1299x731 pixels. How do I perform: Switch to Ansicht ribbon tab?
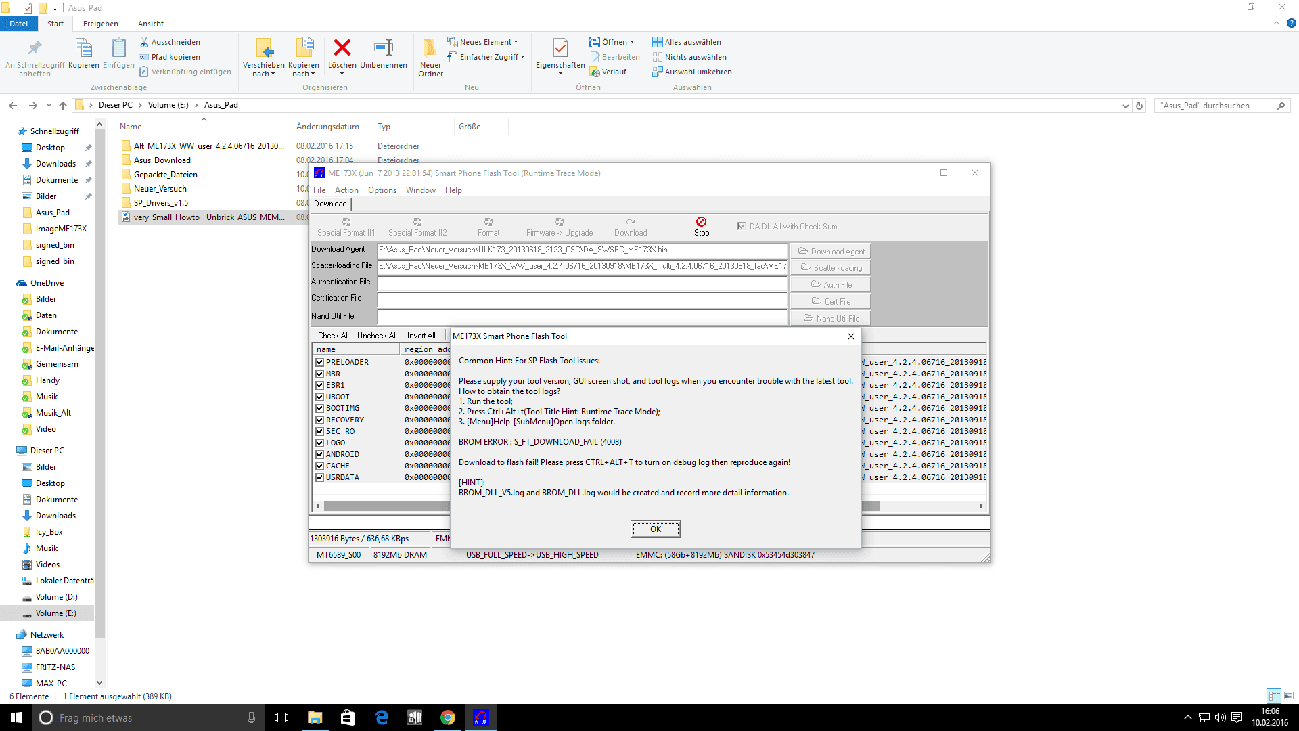click(151, 24)
